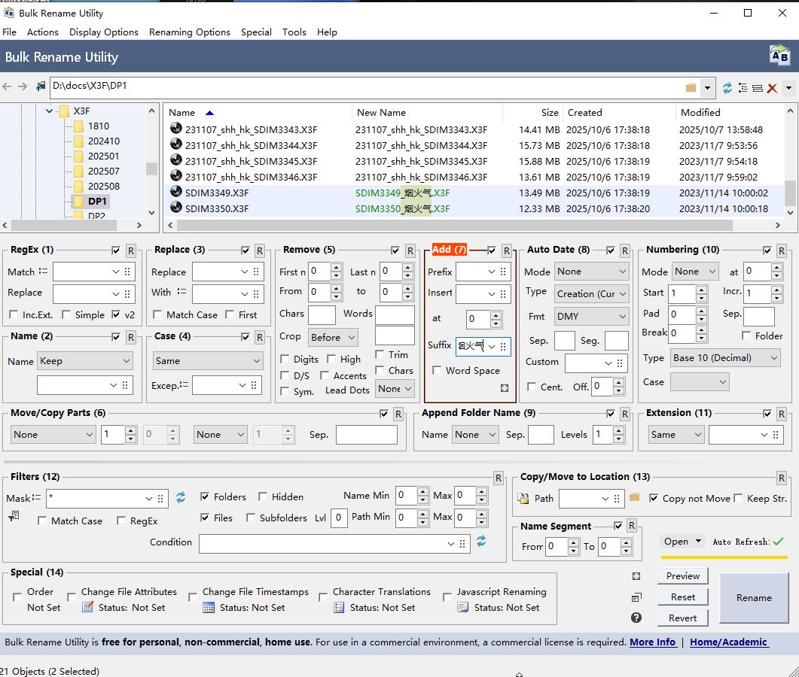Open the Tools menu
This screenshot has height=677, width=799.
(x=294, y=32)
